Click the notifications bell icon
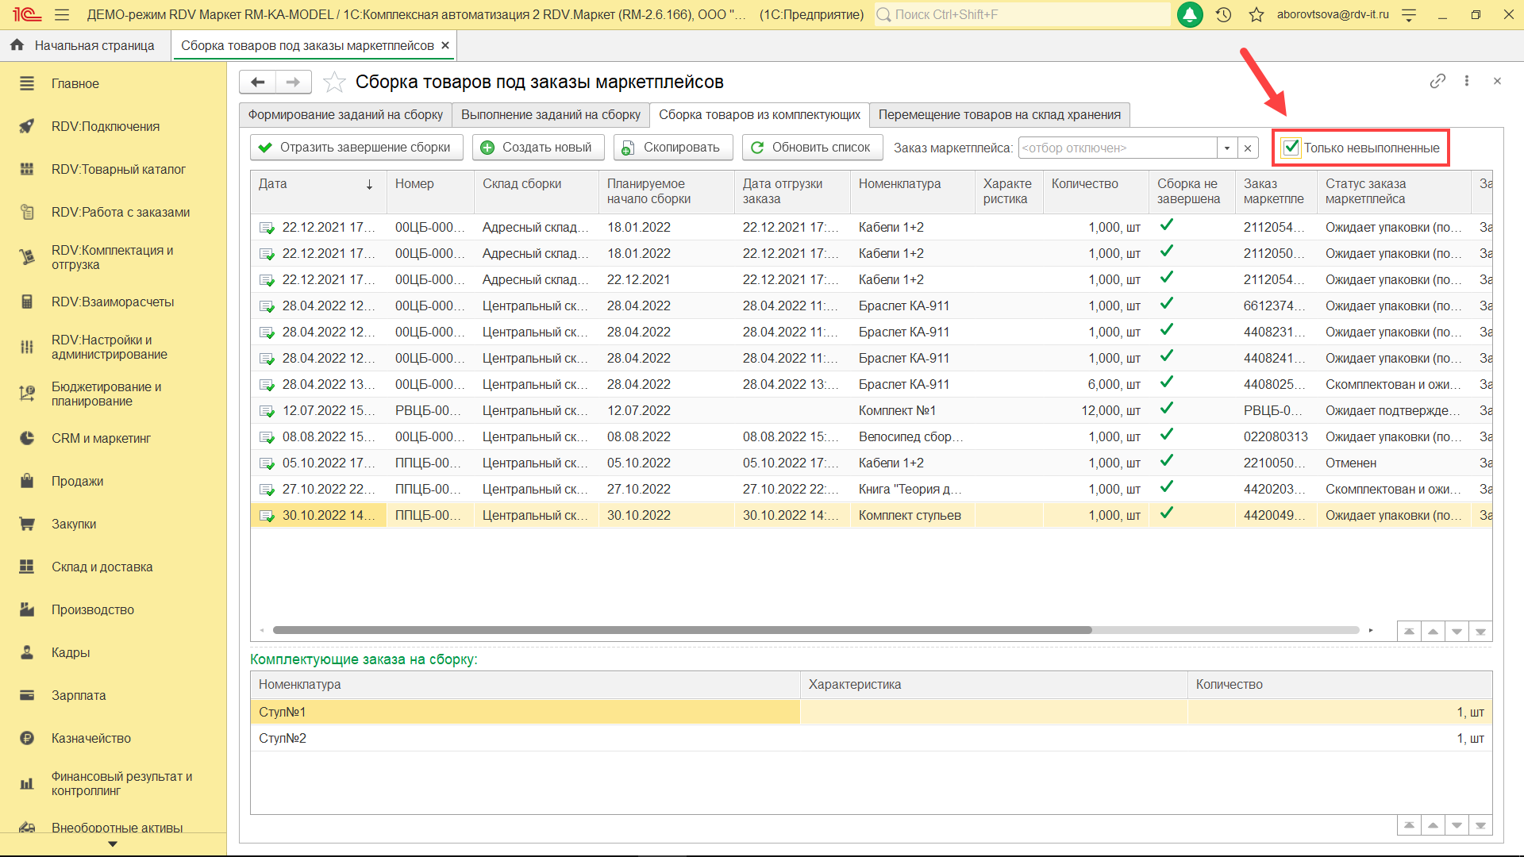The width and height of the screenshot is (1524, 857). [x=1190, y=14]
